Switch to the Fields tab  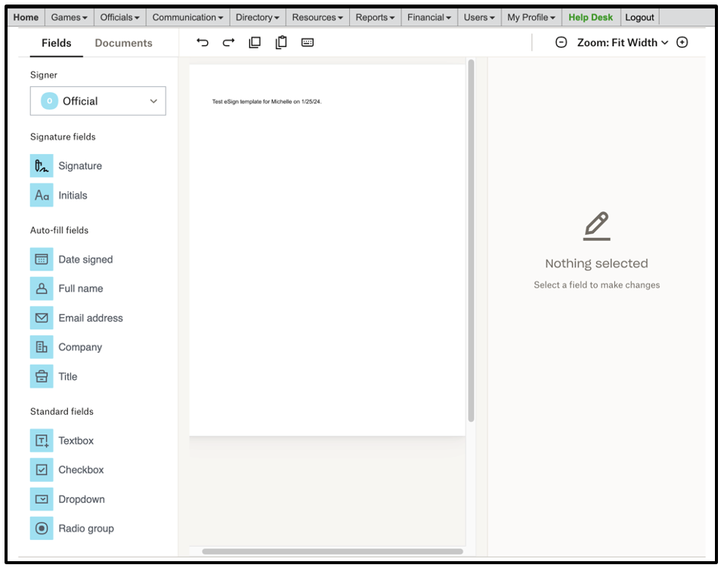point(57,43)
